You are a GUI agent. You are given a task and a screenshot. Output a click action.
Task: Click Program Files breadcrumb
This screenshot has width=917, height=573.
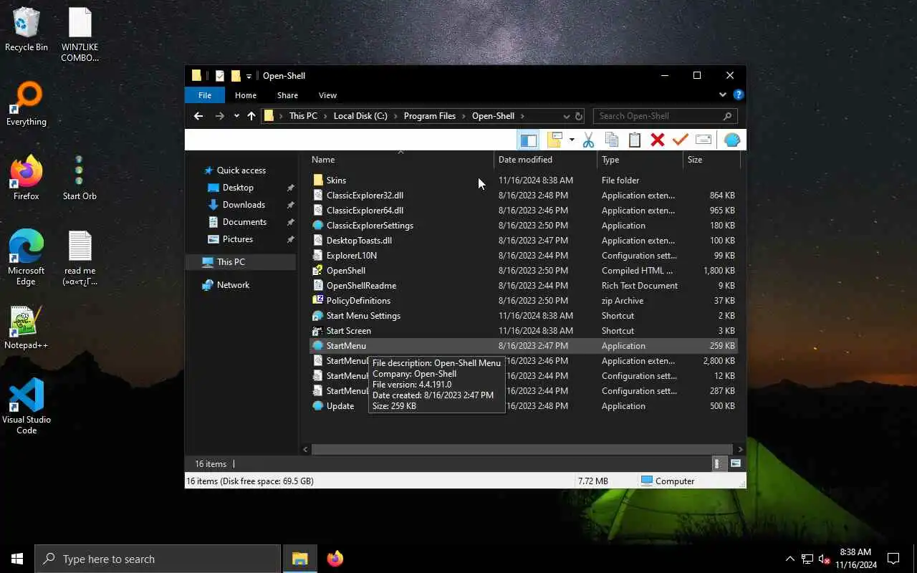coord(430,116)
